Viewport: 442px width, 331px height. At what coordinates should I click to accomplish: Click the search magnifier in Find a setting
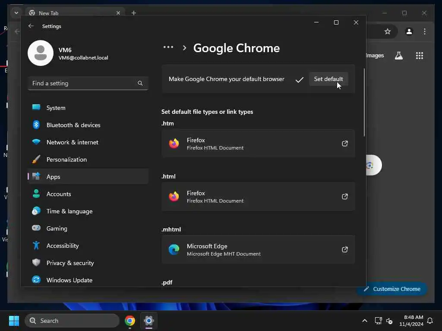(140, 83)
